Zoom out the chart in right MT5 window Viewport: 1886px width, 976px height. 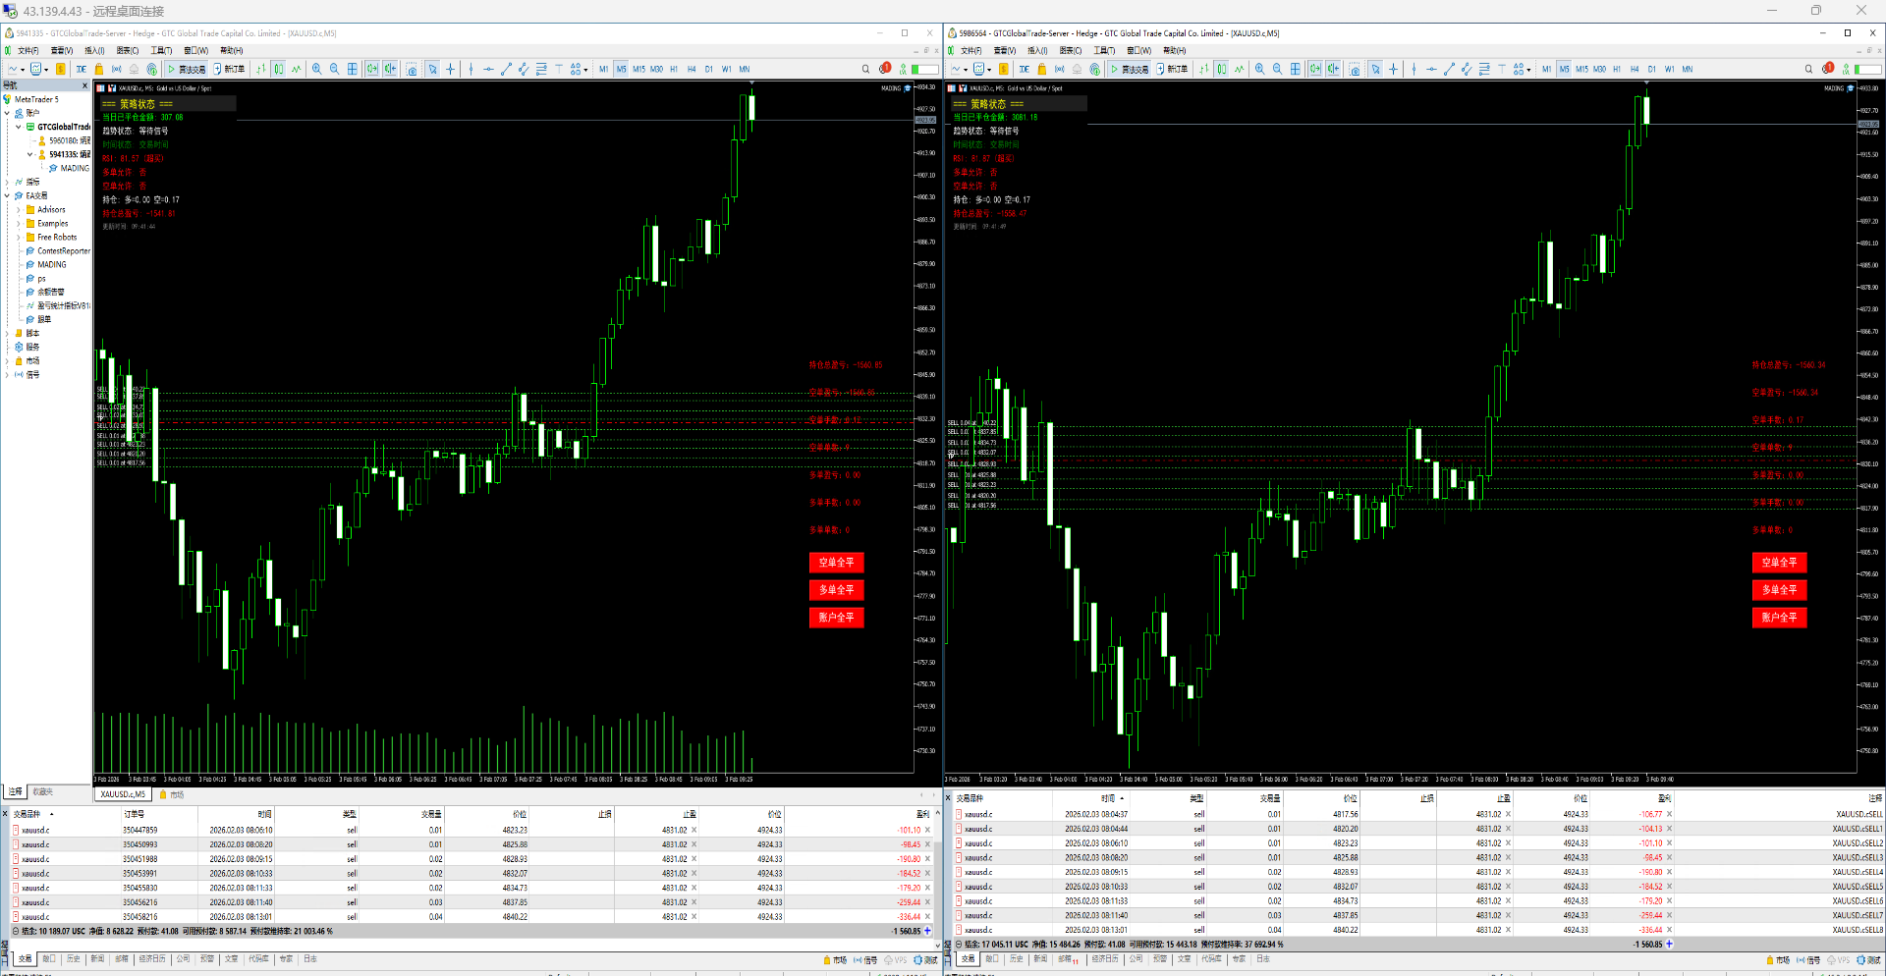[x=1277, y=69]
